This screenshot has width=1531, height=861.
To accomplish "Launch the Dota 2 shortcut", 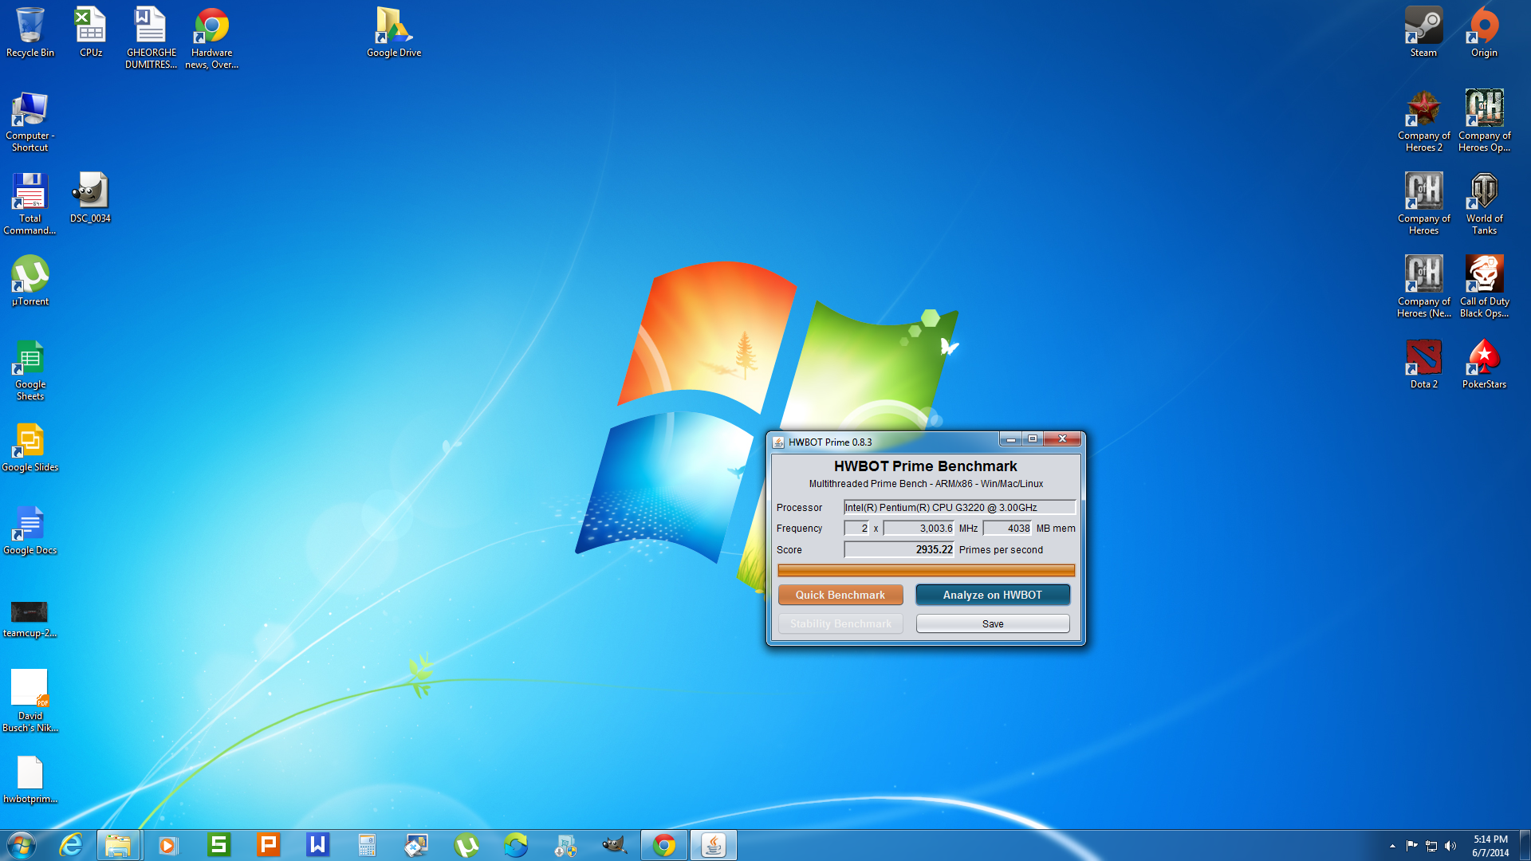I will pyautogui.click(x=1423, y=364).
